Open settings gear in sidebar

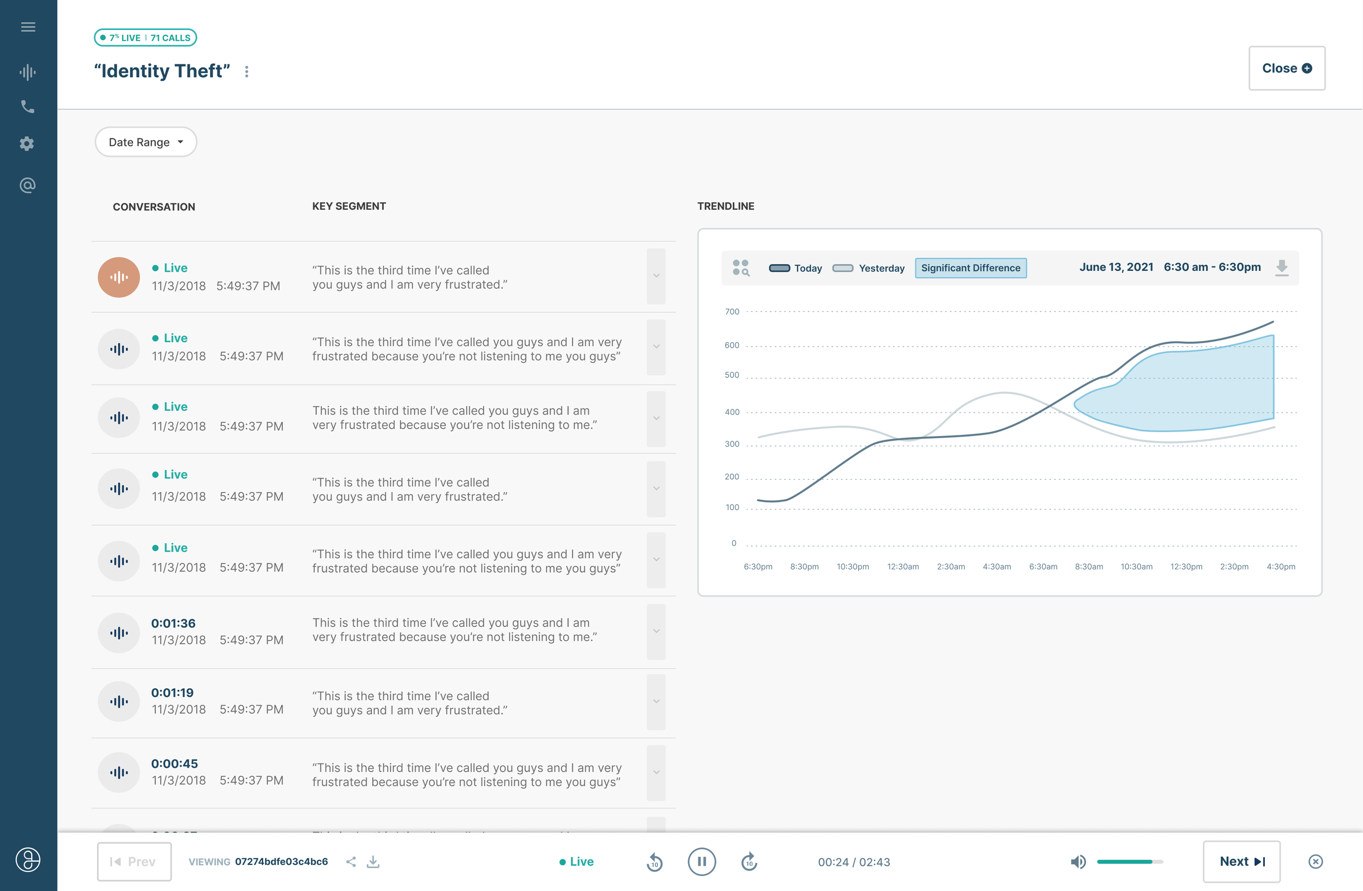tap(27, 144)
